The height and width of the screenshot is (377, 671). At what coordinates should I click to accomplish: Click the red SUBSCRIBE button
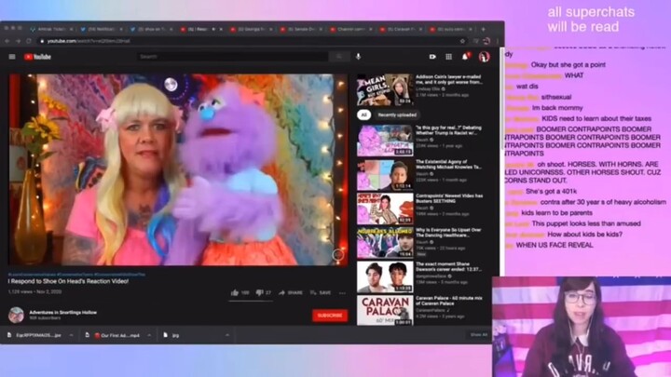[330, 316]
